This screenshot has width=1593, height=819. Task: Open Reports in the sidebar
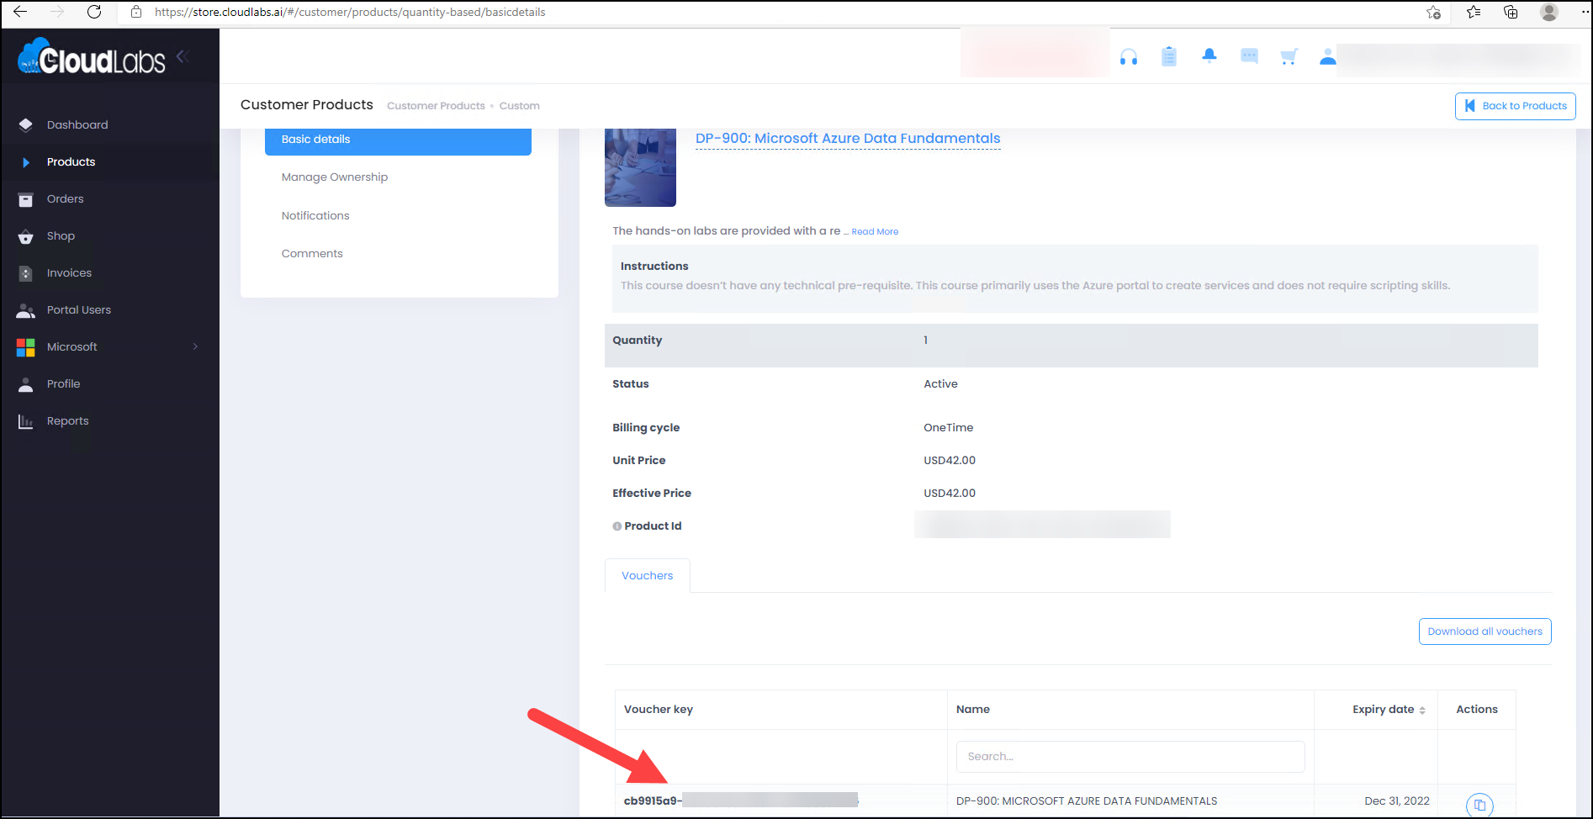[x=67, y=420]
